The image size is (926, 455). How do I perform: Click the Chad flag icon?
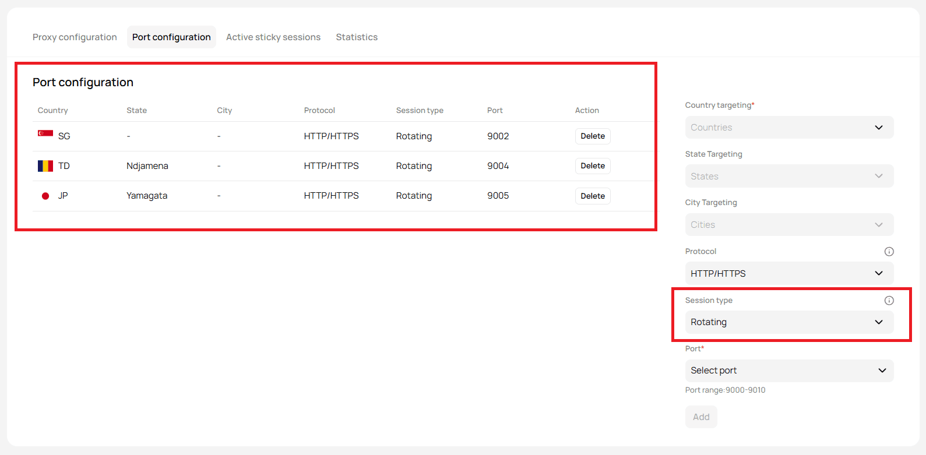coord(45,166)
